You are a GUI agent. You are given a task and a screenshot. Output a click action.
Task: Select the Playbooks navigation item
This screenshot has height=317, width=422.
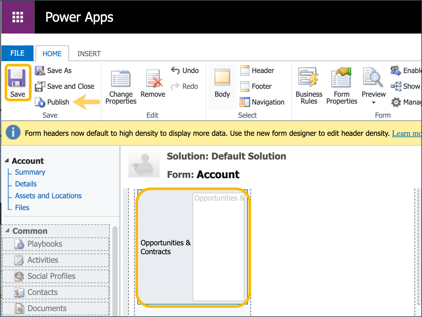56,244
